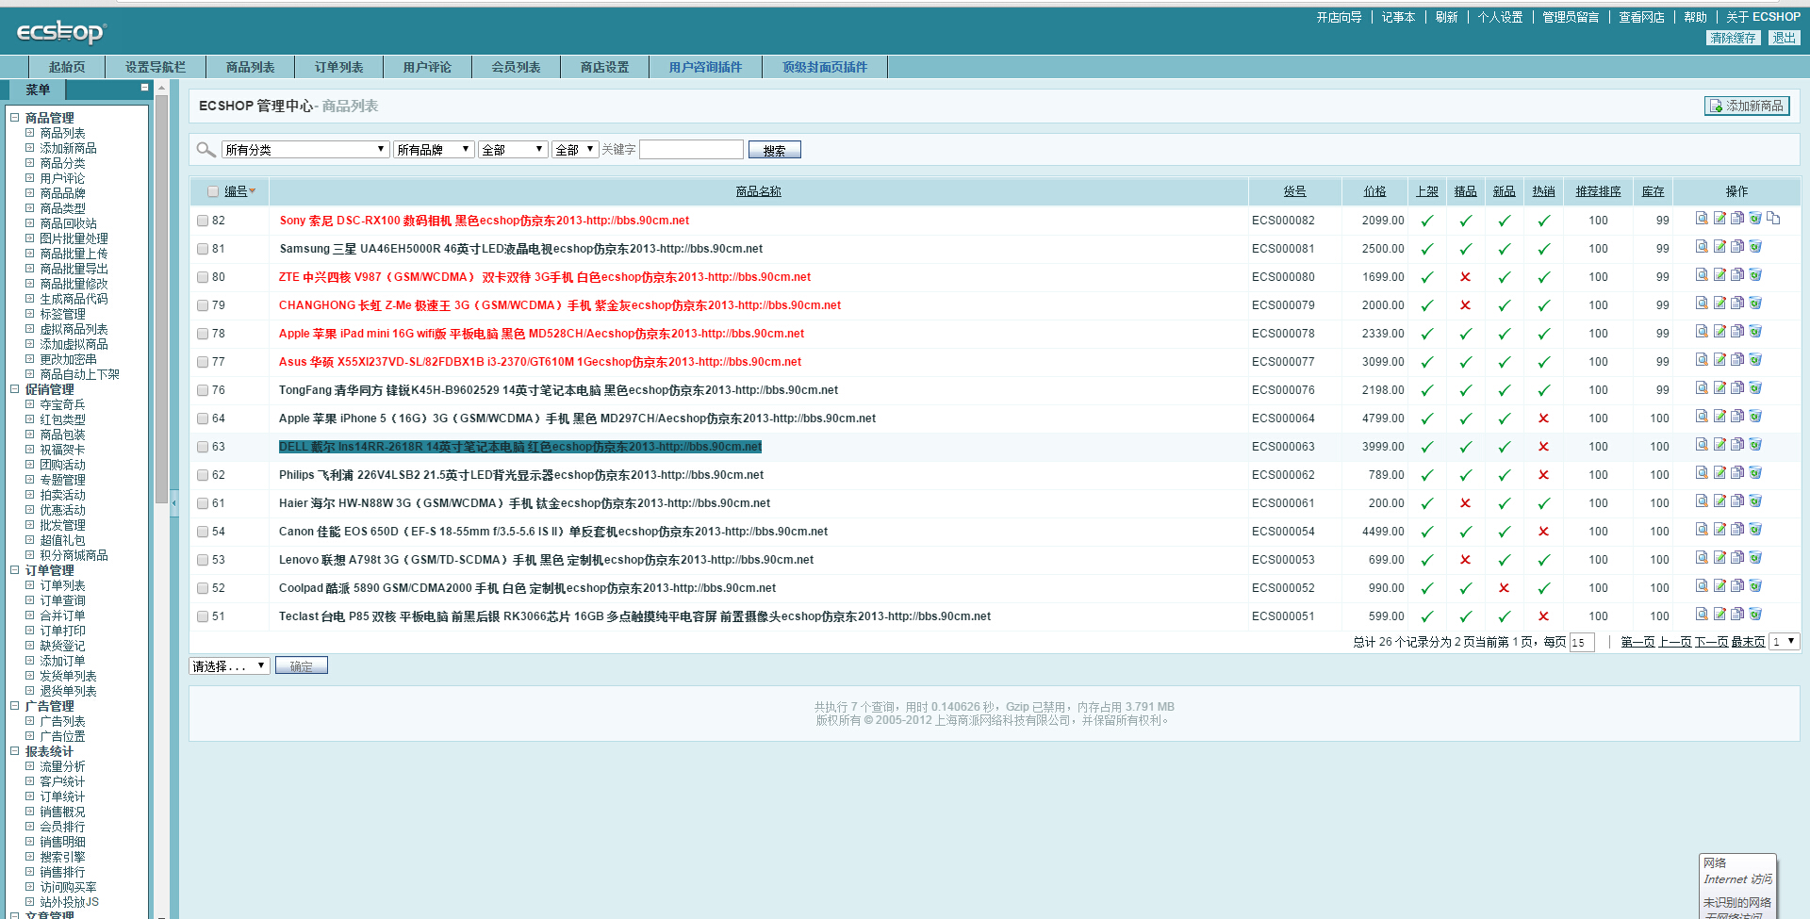Collapse the 促销管理 menu group
The width and height of the screenshot is (1810, 919).
coord(14,389)
